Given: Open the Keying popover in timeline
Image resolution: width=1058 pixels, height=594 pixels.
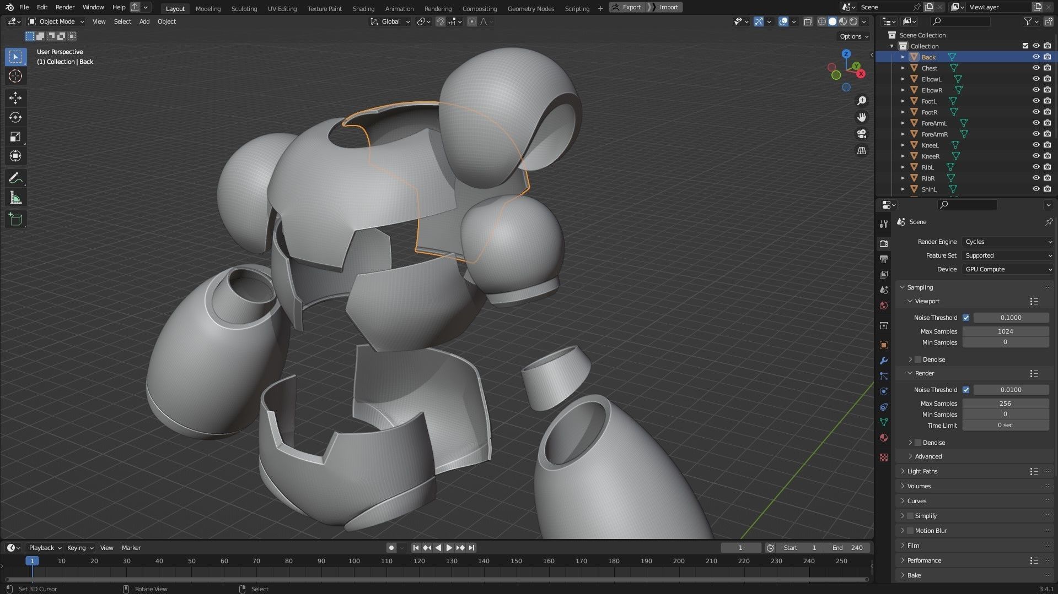Looking at the screenshot, I should pos(80,548).
